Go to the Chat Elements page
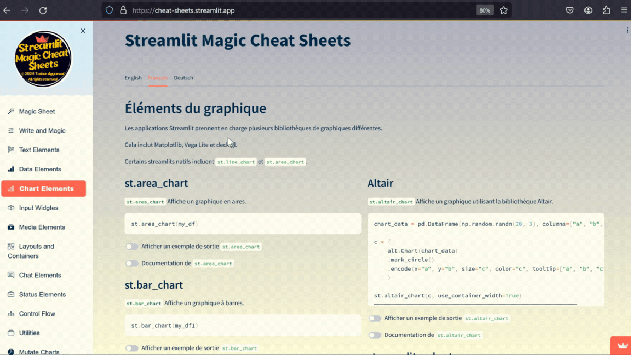 tap(43, 276)
